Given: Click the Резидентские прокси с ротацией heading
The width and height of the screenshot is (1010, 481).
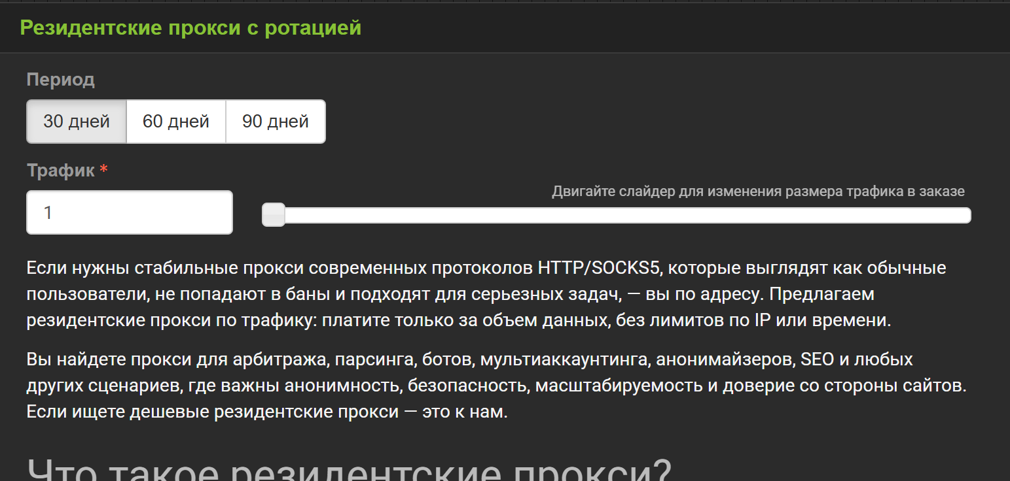Looking at the screenshot, I should tap(190, 27).
